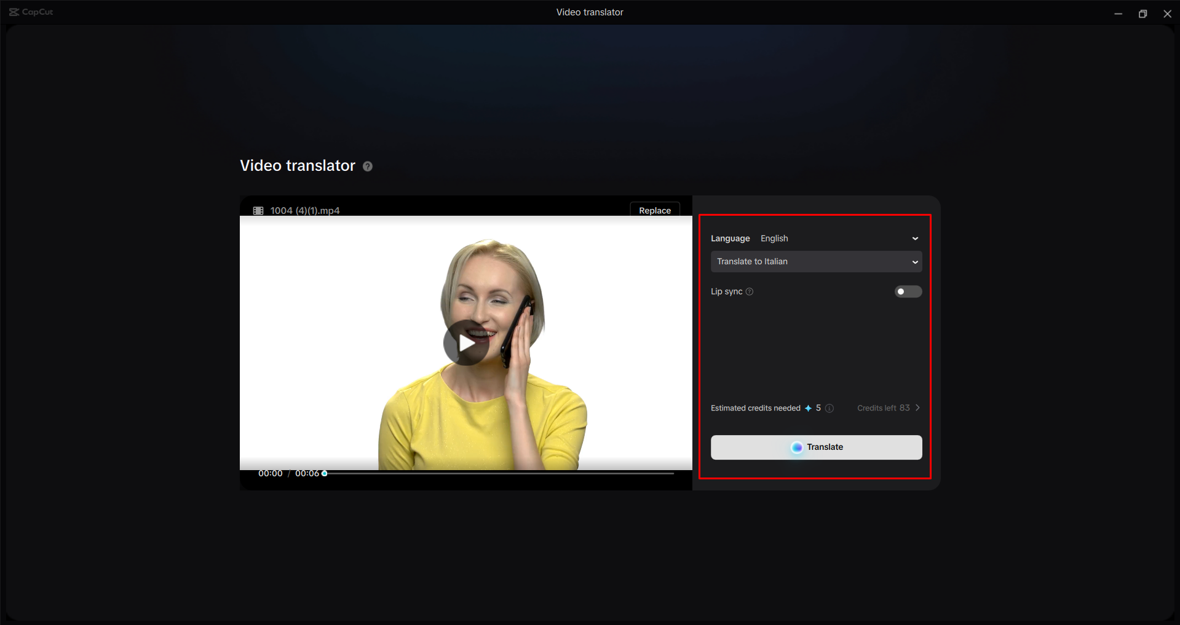Open the source Language dropdown
The width and height of the screenshot is (1180, 625).
(x=915, y=238)
